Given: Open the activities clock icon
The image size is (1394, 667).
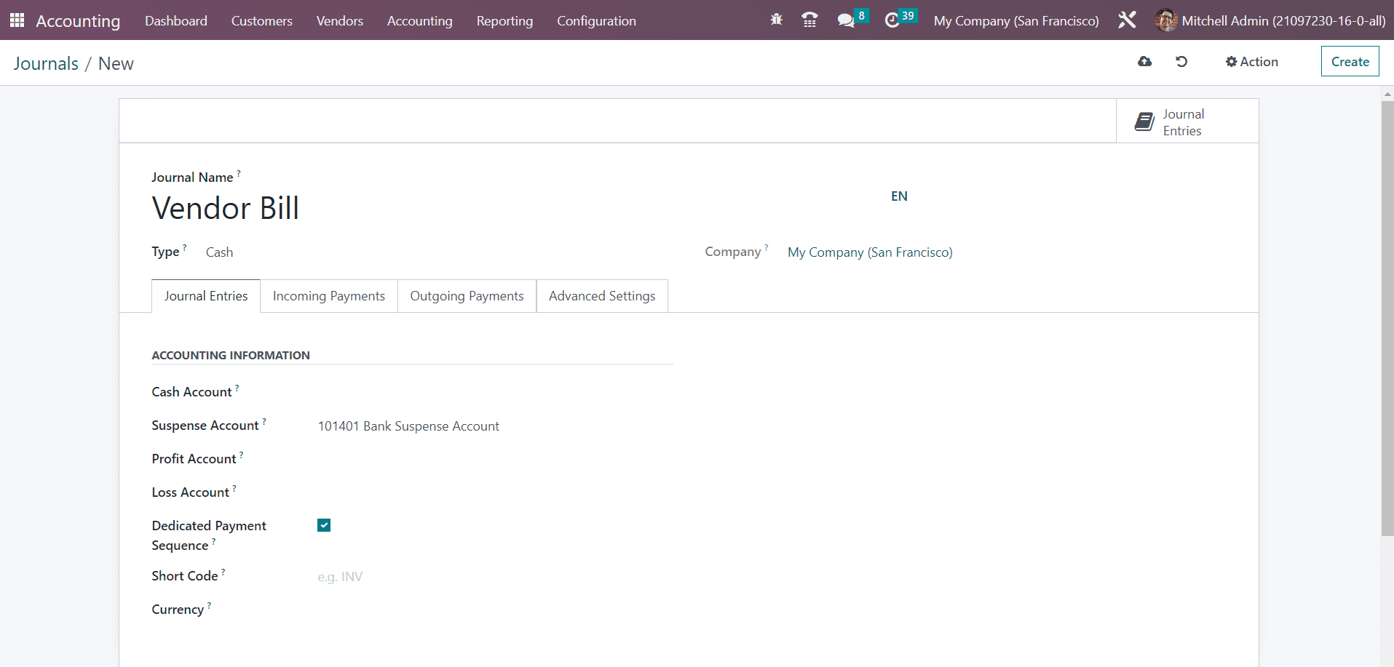Looking at the screenshot, I should (892, 20).
